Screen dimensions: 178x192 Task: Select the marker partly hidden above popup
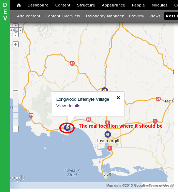[105, 90]
